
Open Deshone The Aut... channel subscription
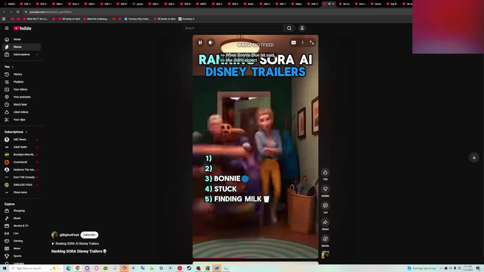pyautogui.click(x=22, y=170)
